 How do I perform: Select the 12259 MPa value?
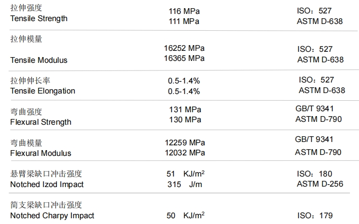click(x=185, y=142)
